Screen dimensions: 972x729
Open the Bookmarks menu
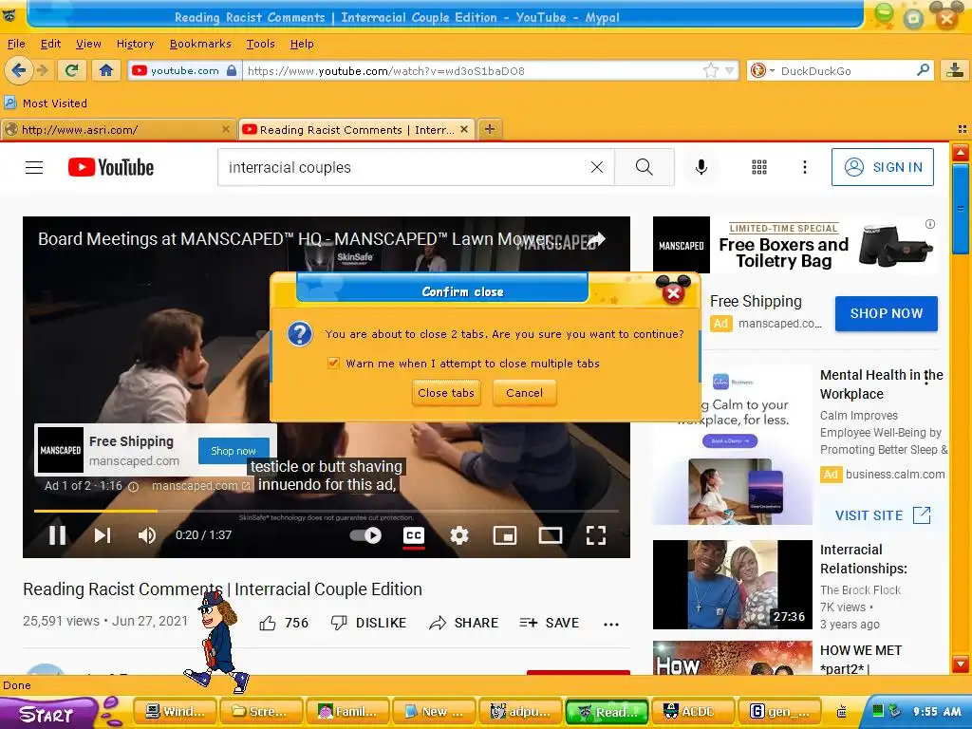tap(200, 44)
